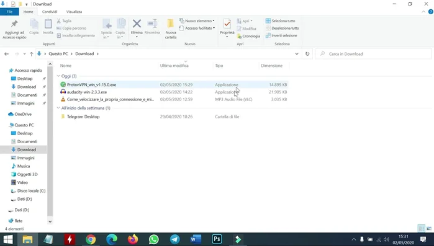The height and width of the screenshot is (246, 434).
Task: Switch to large icons view
Action: coord(429,229)
